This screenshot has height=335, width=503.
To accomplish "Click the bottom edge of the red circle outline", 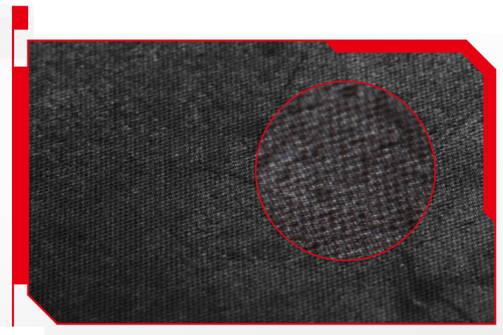I will 345,260.
